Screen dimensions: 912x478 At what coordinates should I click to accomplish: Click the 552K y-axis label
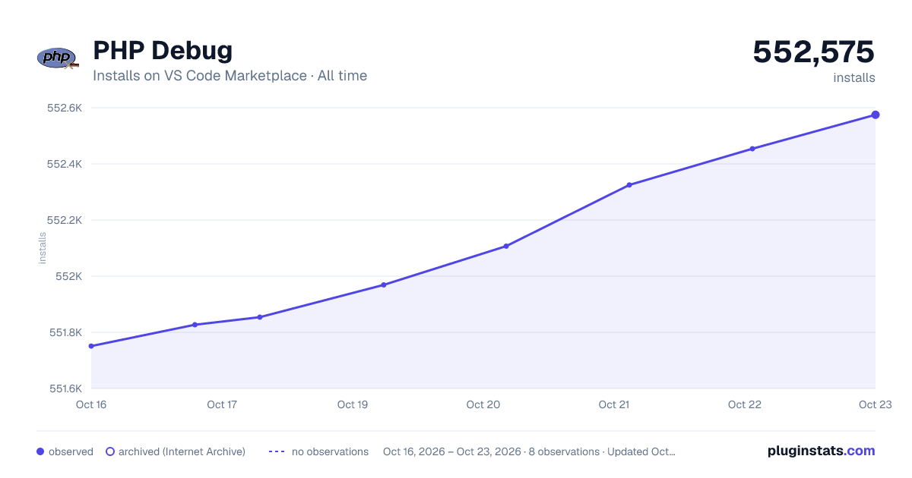(x=70, y=276)
